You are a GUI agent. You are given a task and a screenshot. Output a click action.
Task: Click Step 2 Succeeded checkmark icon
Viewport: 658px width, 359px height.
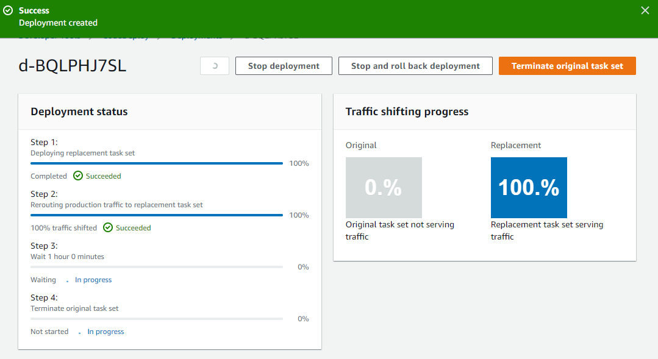coord(108,227)
